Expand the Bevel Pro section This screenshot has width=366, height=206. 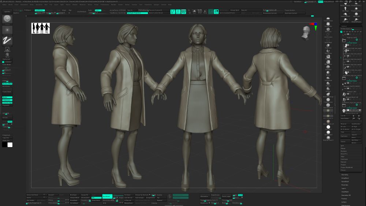tap(344, 154)
